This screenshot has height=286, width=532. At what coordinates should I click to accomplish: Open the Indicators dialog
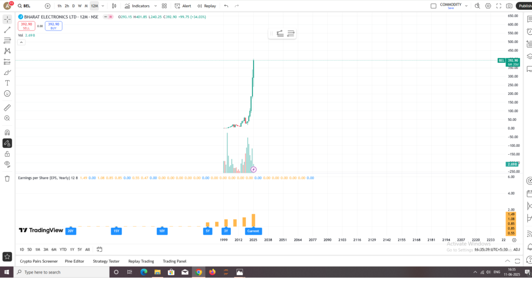click(x=137, y=6)
